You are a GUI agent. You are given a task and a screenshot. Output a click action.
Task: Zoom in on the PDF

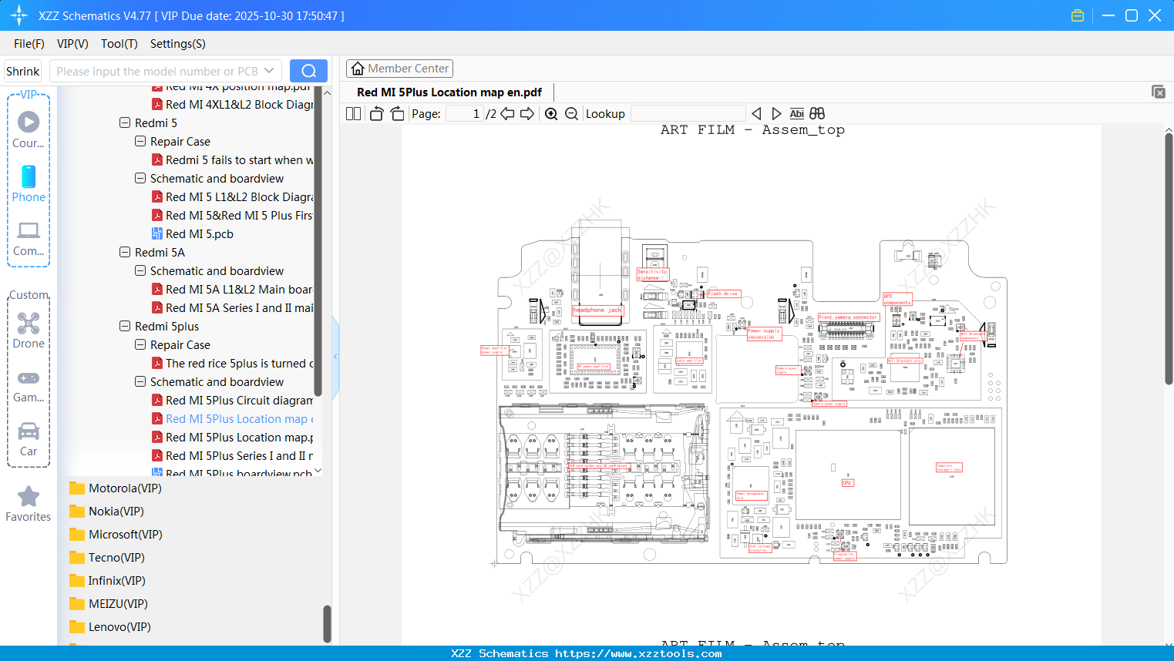(551, 114)
